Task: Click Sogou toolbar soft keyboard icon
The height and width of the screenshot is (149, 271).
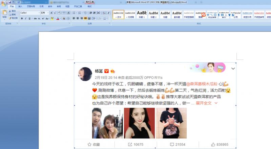Action: click(x=222, y=15)
